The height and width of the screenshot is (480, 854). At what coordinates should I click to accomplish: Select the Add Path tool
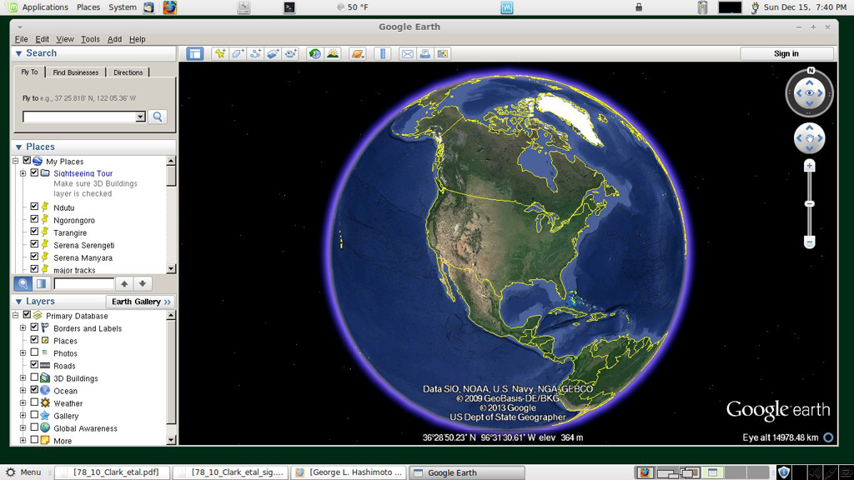255,54
